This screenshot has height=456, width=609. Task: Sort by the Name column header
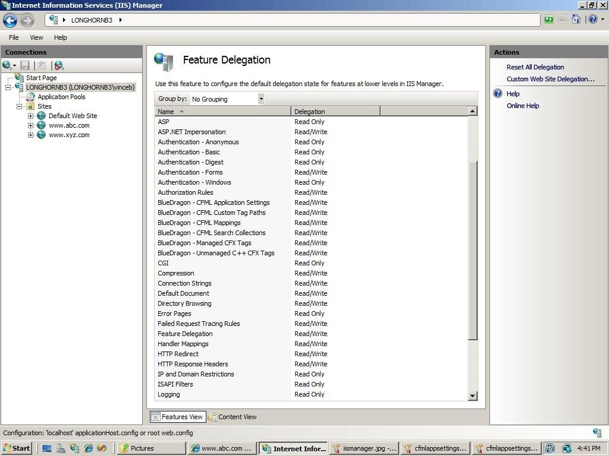click(x=222, y=111)
